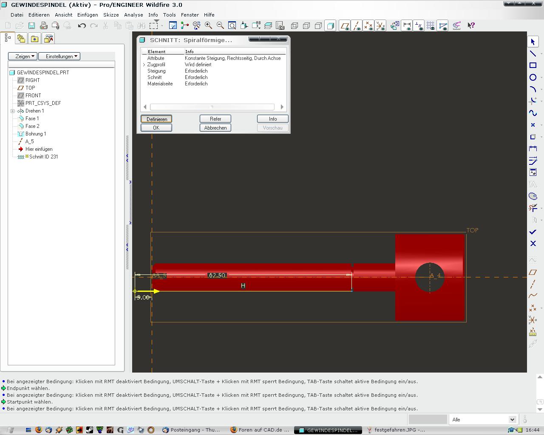Click the Definieren button
The height and width of the screenshot is (435, 544).
click(156, 119)
